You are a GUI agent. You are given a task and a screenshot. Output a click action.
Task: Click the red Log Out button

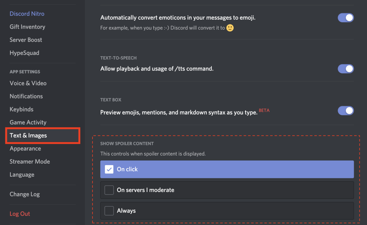(x=20, y=214)
